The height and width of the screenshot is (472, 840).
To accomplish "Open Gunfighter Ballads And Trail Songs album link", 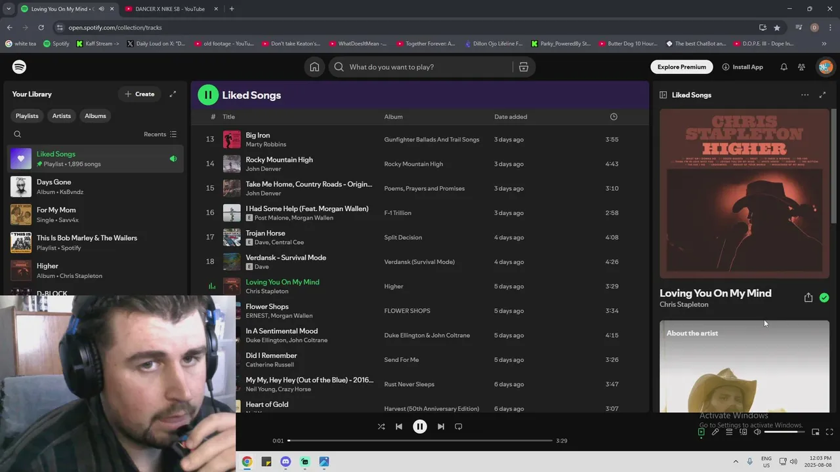I will point(432,140).
